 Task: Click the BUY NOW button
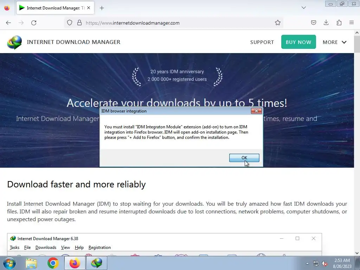298,42
